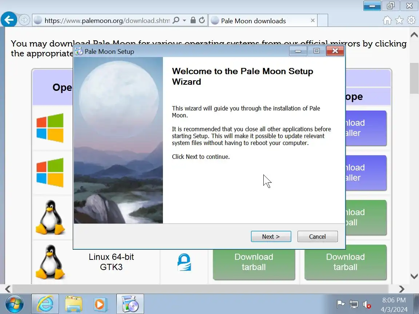
Task: Click 'Linux 64-bit GTK3' text
Action: point(111,262)
